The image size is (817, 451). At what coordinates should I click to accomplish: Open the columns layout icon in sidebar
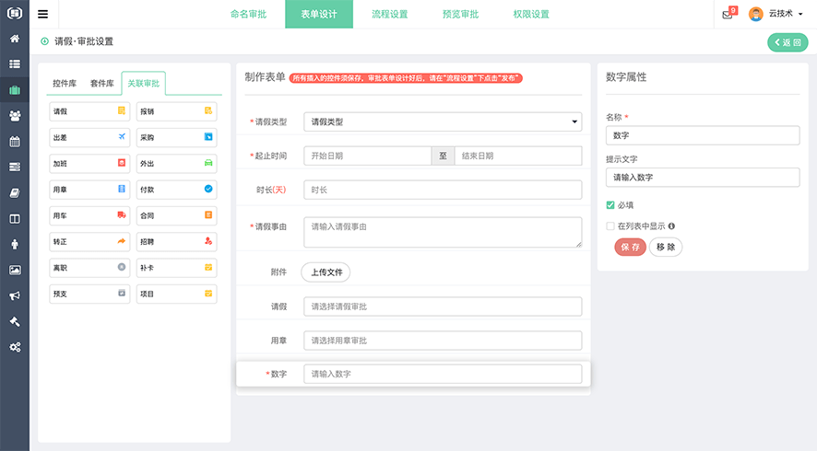[15, 219]
